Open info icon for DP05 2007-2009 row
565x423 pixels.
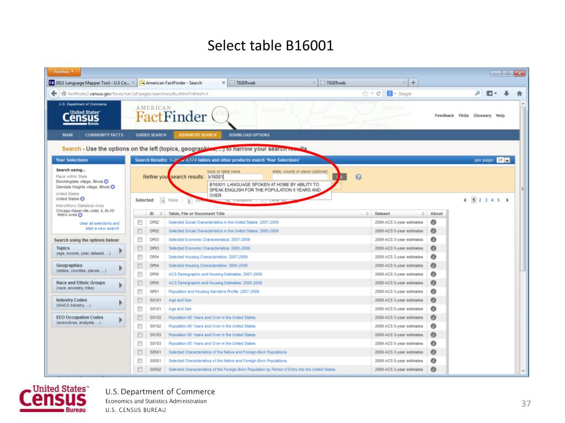pos(434,274)
